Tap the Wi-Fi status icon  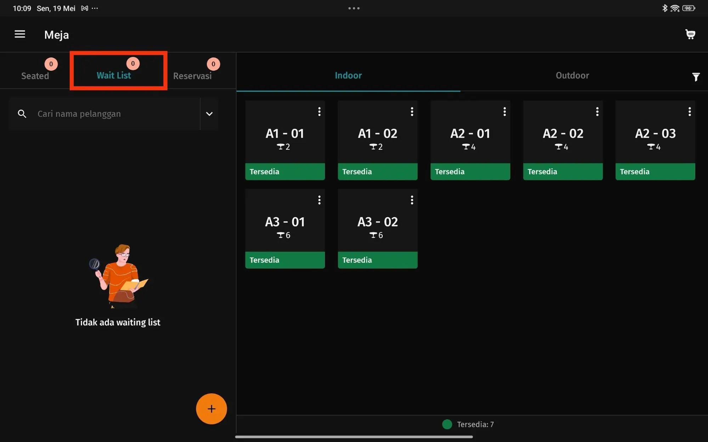(675, 8)
